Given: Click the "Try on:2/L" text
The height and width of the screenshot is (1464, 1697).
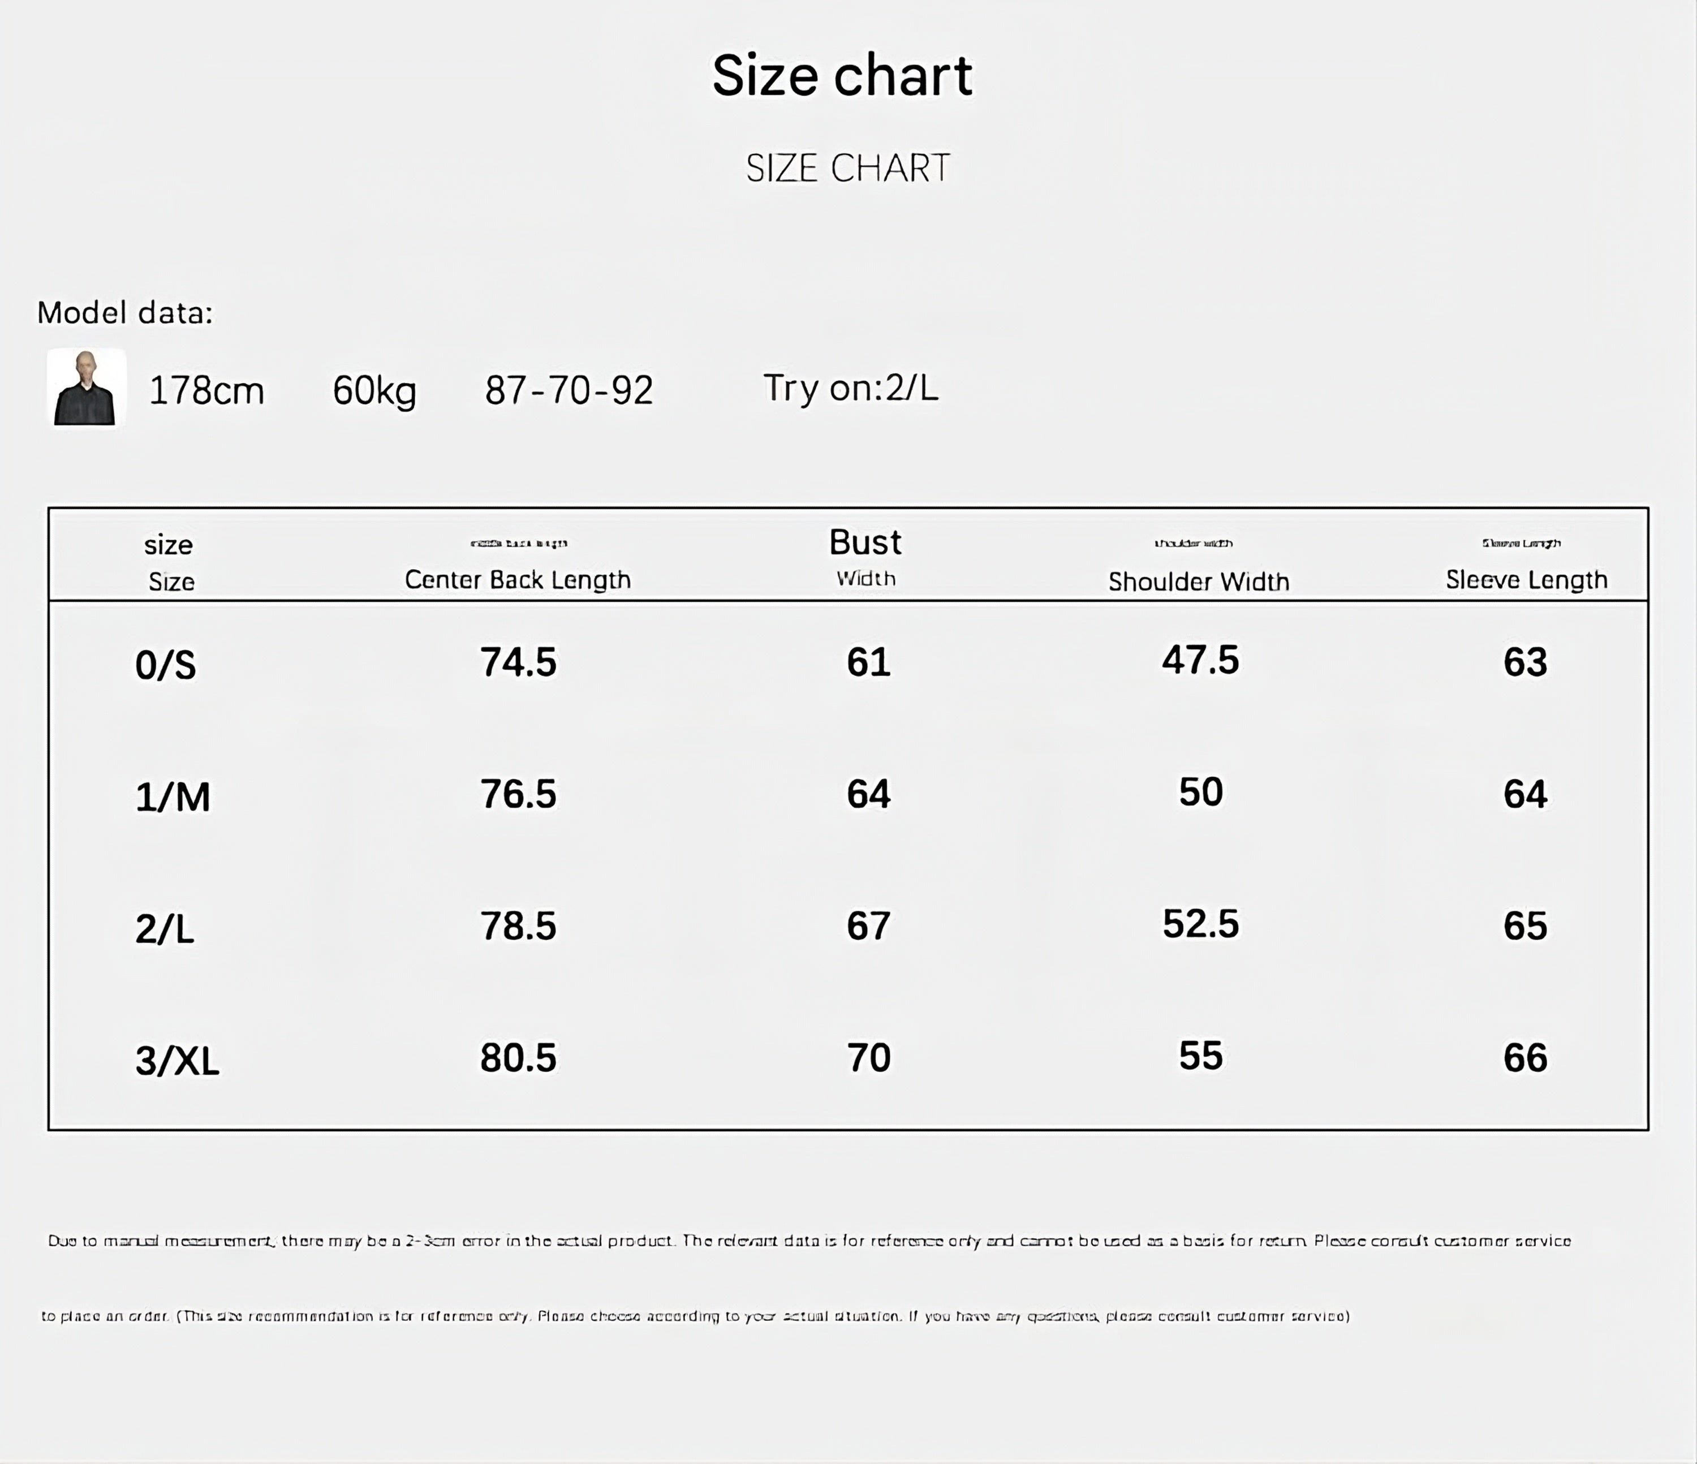Looking at the screenshot, I should point(850,387).
